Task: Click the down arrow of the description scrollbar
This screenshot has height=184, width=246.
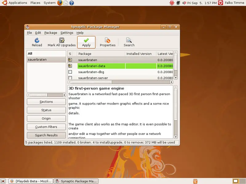Action: point(176,137)
